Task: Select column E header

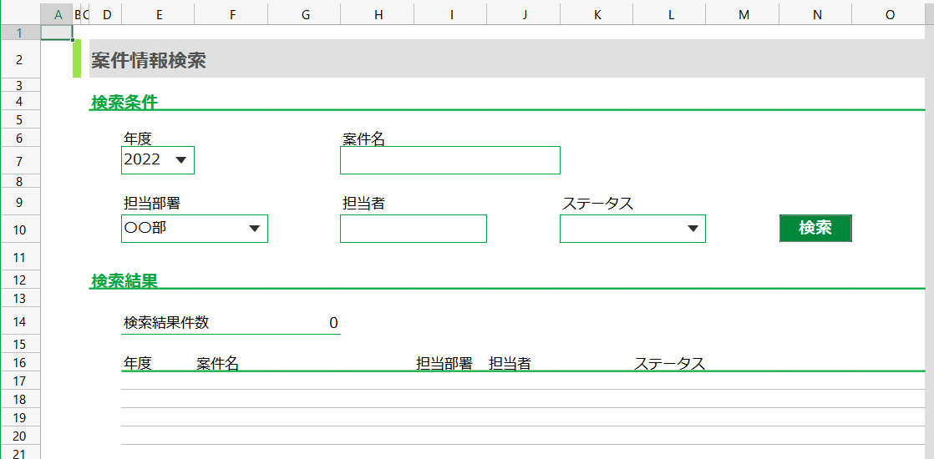Action: pyautogui.click(x=159, y=15)
